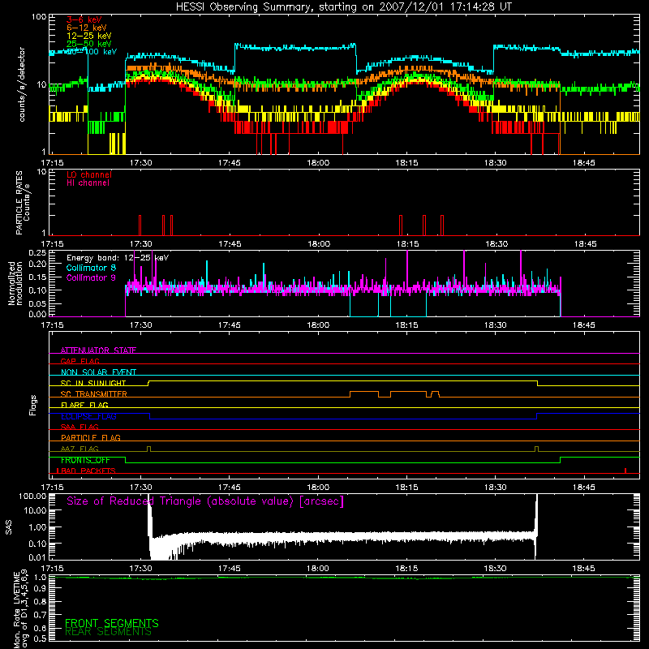This screenshot has height=649, width=649.
Task: Select the 'Collimator 8' legend entry
Action: click(91, 268)
